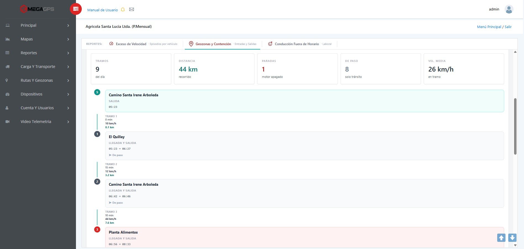The width and height of the screenshot is (524, 249).
Task: Click the Paradas 1 summary card
Action: (297, 69)
